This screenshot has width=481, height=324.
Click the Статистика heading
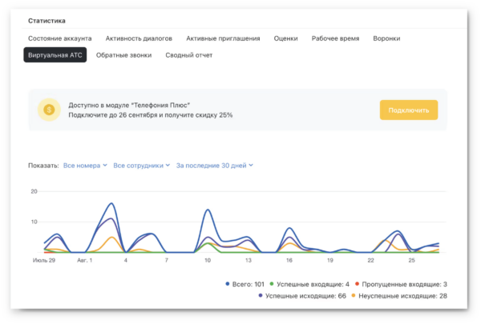[46, 21]
